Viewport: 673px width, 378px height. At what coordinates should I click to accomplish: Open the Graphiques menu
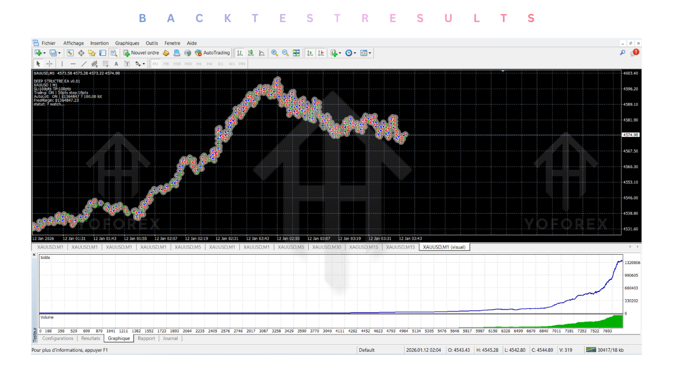coord(127,43)
